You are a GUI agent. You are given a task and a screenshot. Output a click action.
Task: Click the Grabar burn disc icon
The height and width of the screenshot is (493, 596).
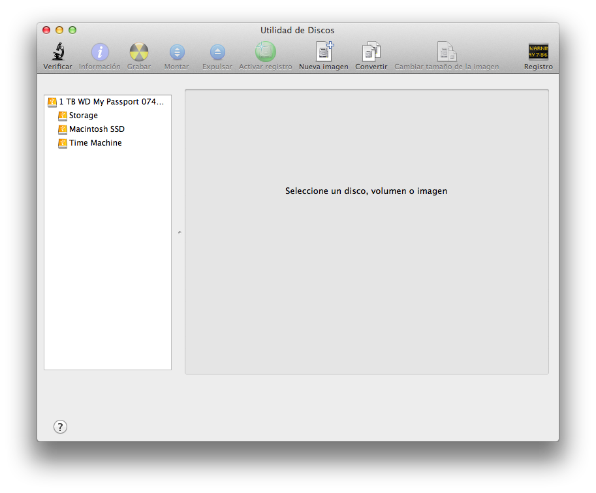[x=139, y=52]
